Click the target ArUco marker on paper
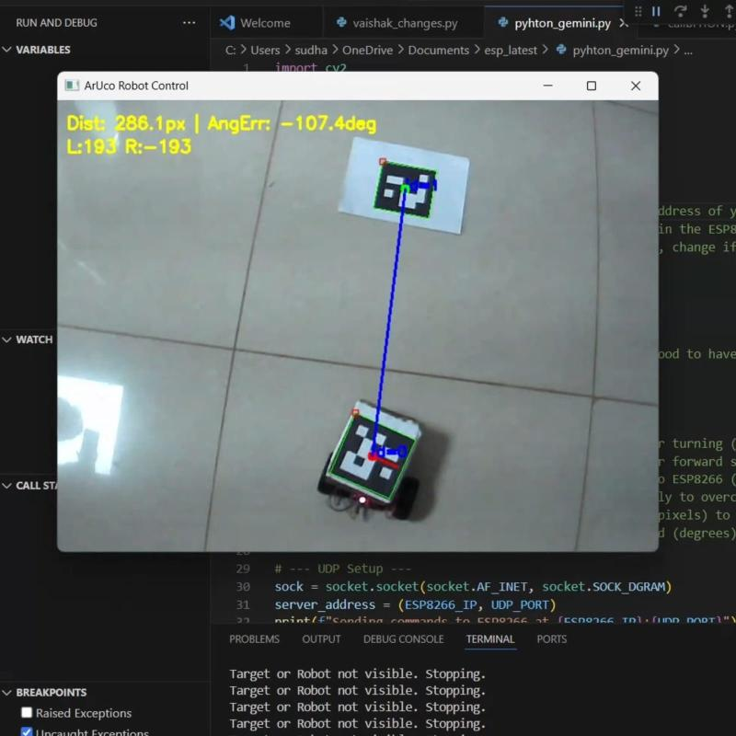 click(x=406, y=190)
